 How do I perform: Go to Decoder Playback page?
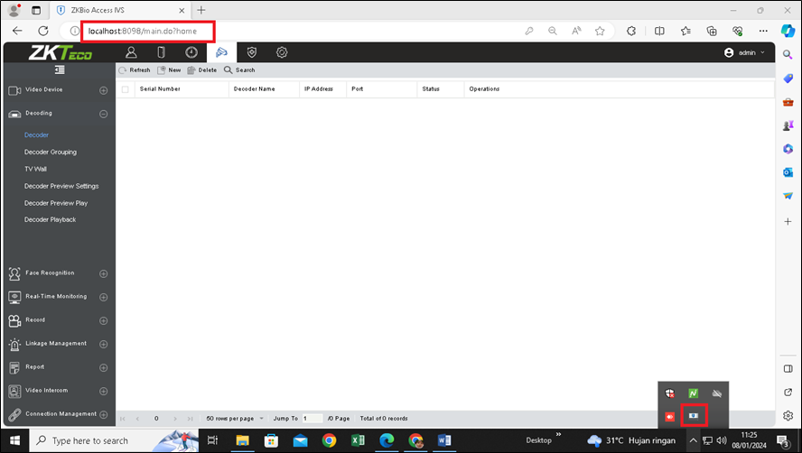(x=51, y=219)
